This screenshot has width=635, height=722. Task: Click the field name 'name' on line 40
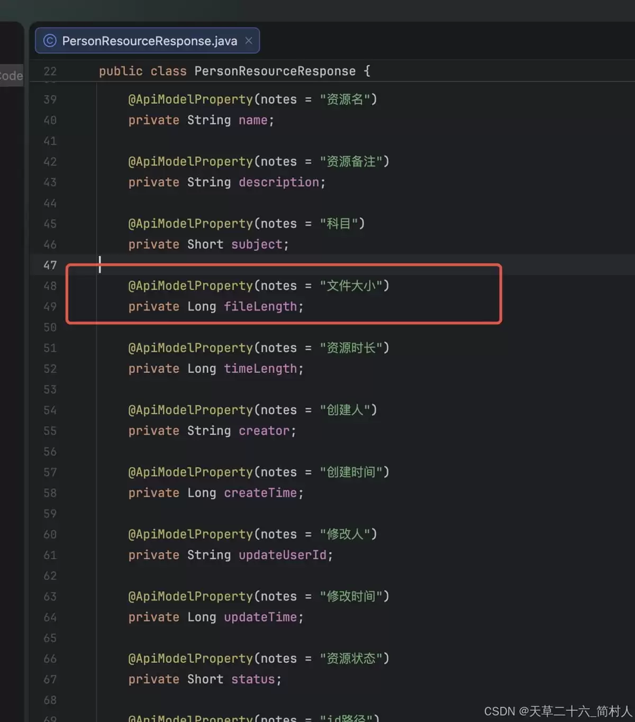[253, 121]
